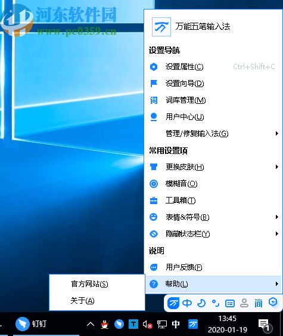Open 用户反馈(F) menu item
The height and width of the screenshot is (336, 283).
coord(213,267)
